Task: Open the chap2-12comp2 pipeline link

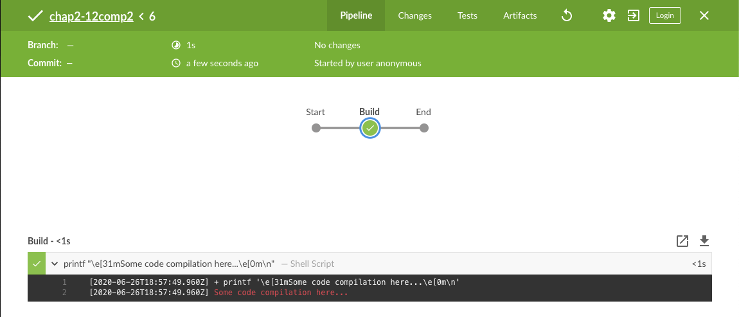Action: click(91, 17)
